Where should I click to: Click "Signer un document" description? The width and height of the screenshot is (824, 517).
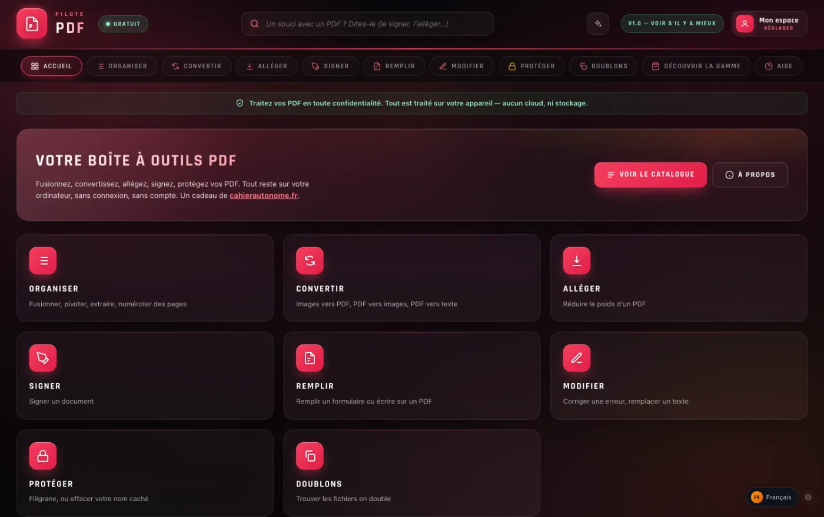tap(61, 401)
